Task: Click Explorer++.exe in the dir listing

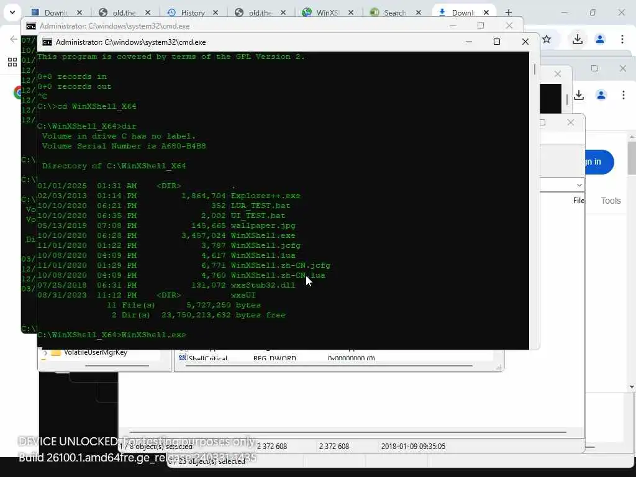Action: click(x=266, y=196)
